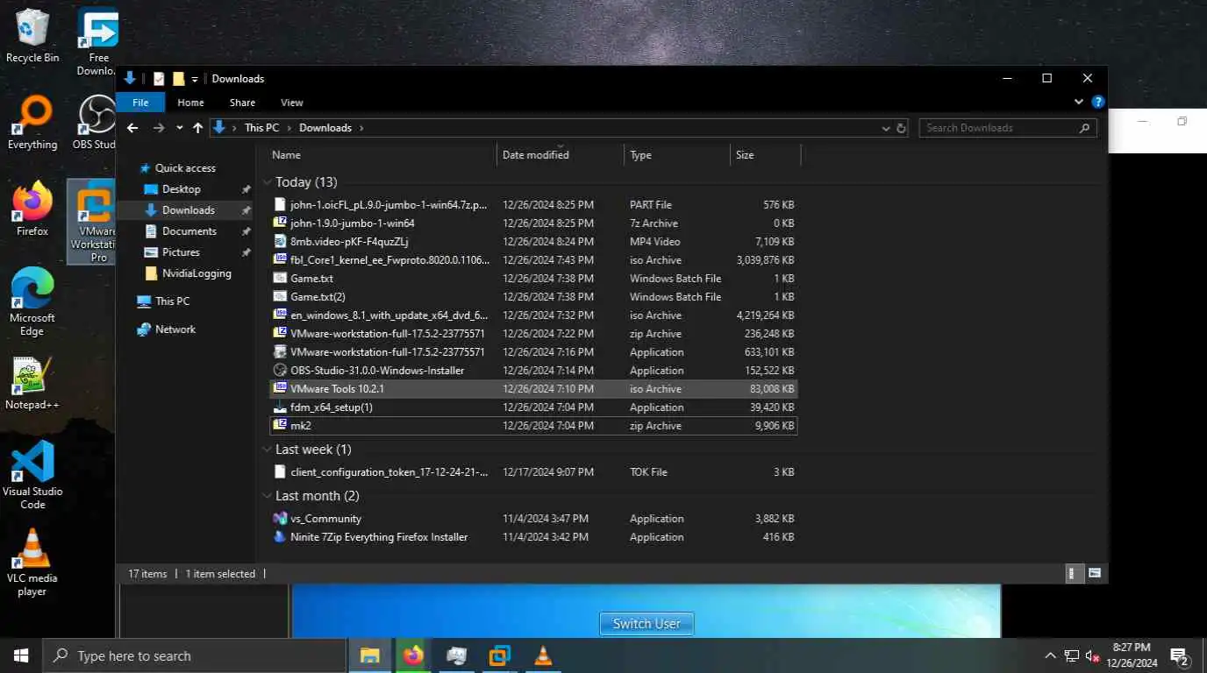Open Visual Studio Code desktop shortcut
The image size is (1207, 673).
[x=32, y=475]
